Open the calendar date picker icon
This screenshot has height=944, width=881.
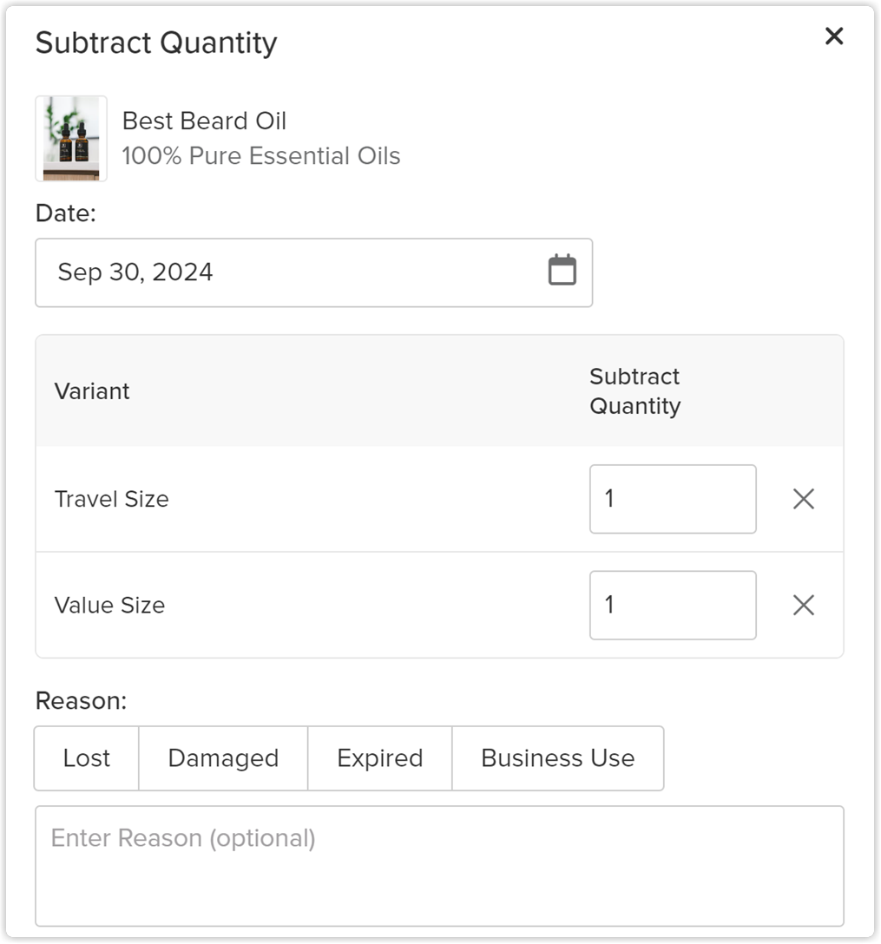tap(562, 271)
